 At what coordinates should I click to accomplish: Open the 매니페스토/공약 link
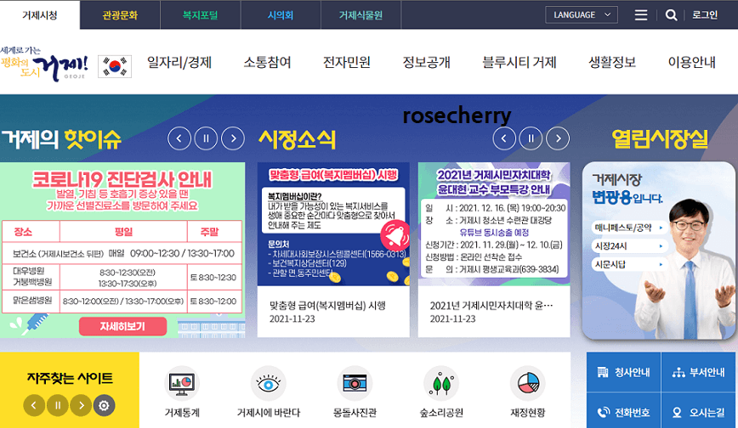(629, 228)
